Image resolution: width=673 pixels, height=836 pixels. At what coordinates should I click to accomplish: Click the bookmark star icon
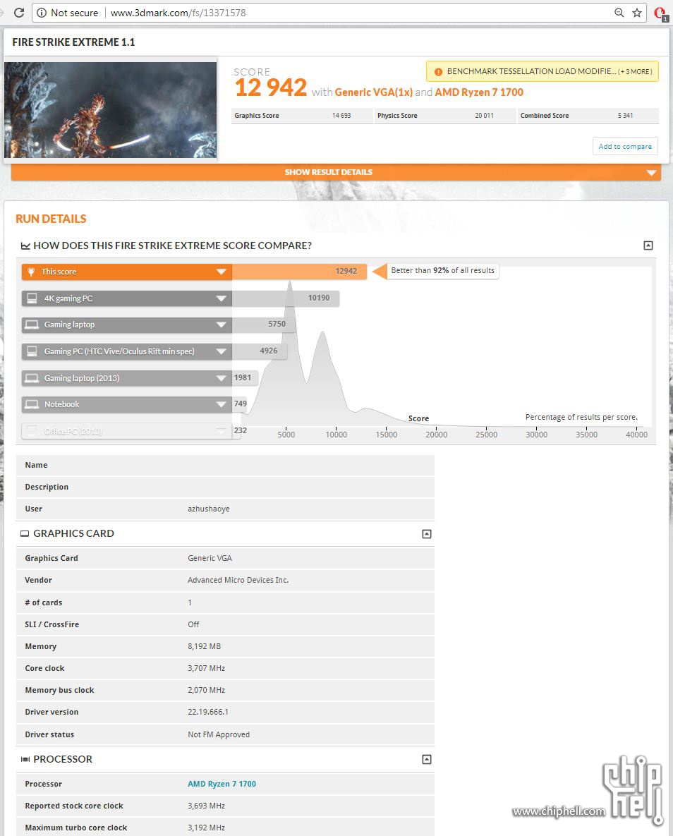(x=637, y=13)
